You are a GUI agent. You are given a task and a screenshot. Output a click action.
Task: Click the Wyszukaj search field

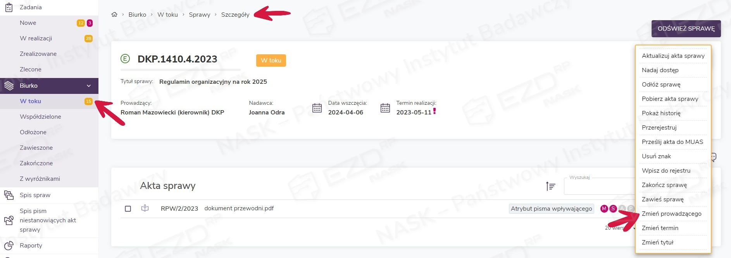pos(599,187)
